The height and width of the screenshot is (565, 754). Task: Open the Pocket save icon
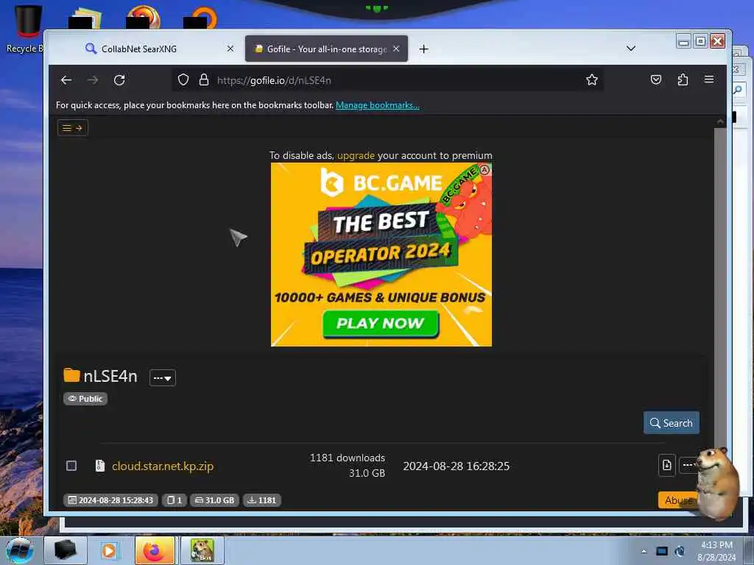(656, 79)
